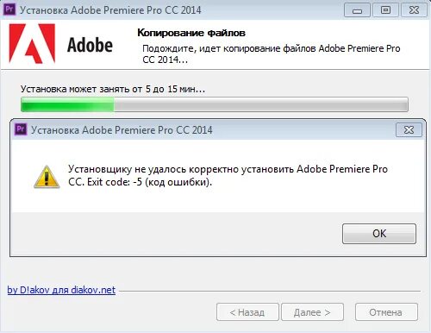Click the yellow warning triangle icon
The width and height of the screenshot is (431, 333).
coord(47,177)
